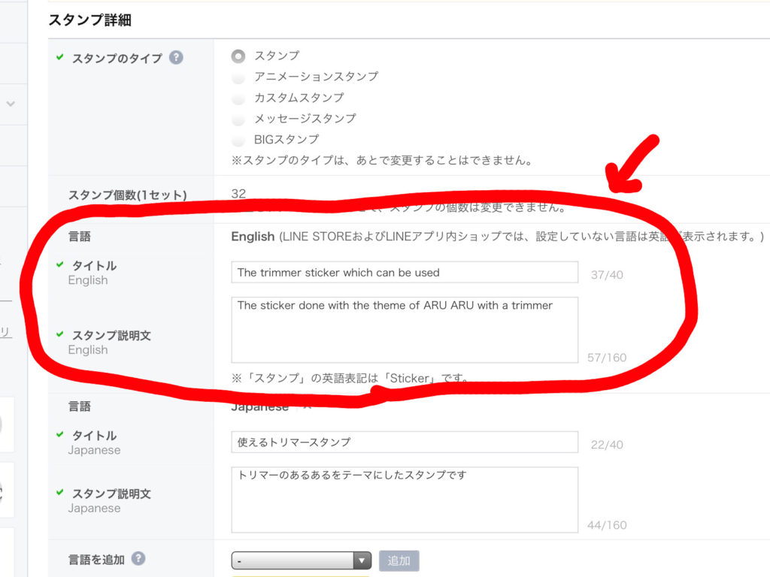The width and height of the screenshot is (770, 577).
Task: Click the スタンプ詳細 section heading
Action: click(x=89, y=20)
